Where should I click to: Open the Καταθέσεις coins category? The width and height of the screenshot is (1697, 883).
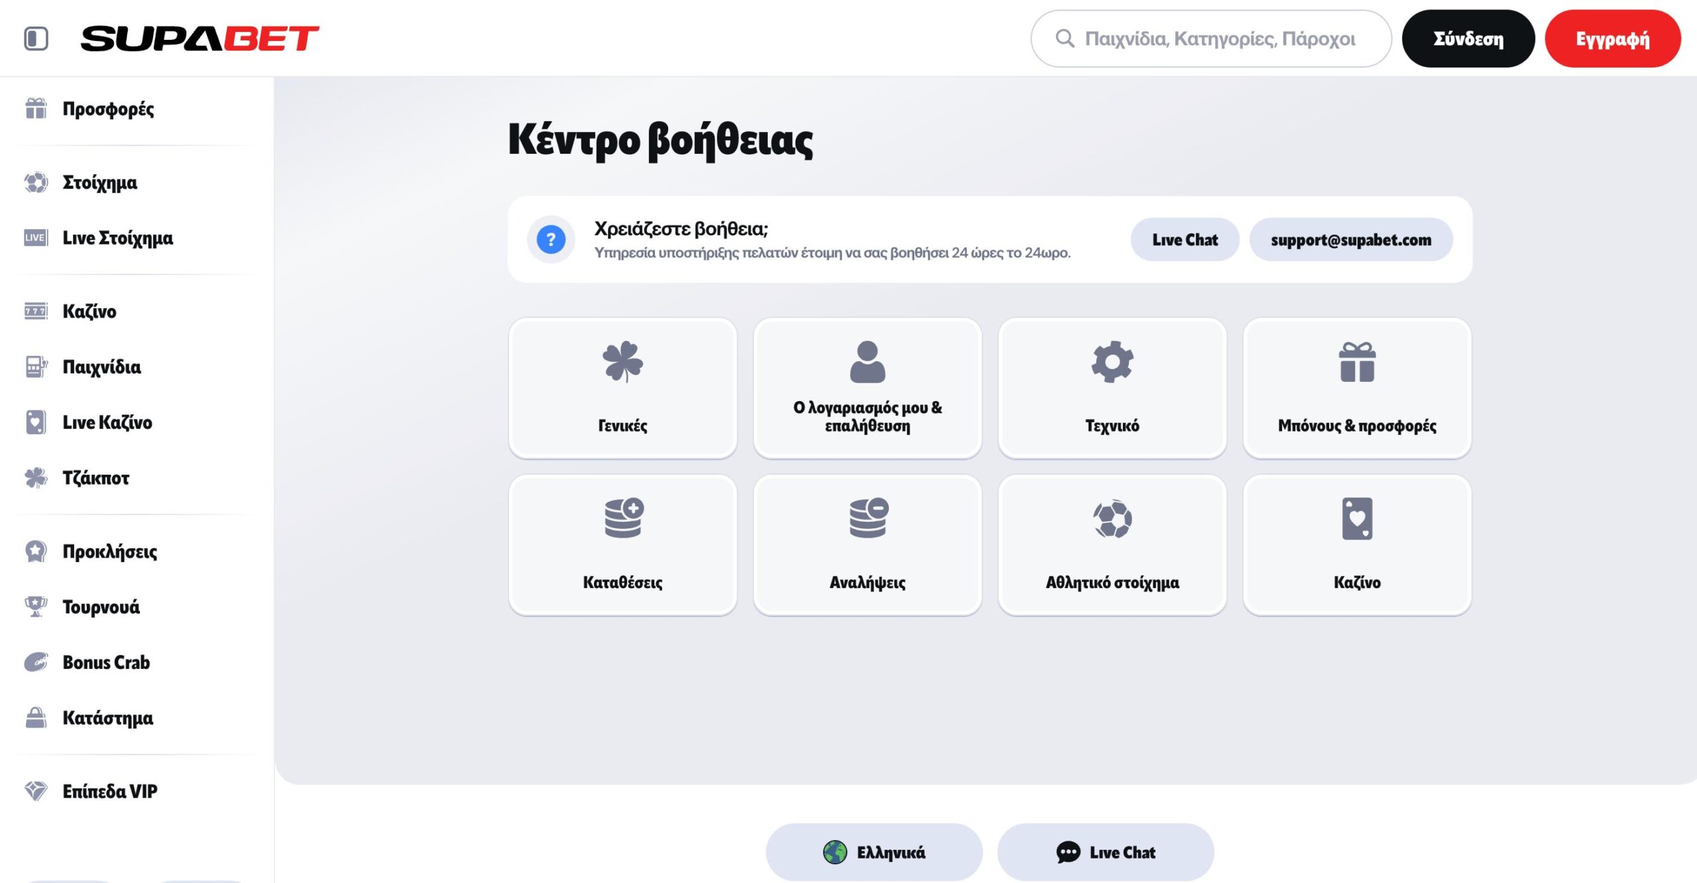point(622,544)
